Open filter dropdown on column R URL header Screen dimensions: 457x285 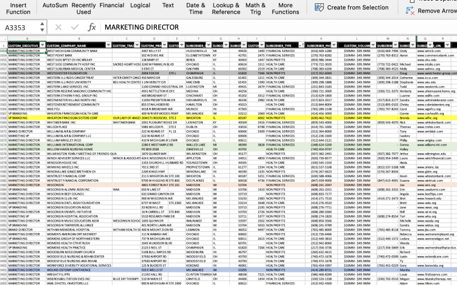click(447, 45)
